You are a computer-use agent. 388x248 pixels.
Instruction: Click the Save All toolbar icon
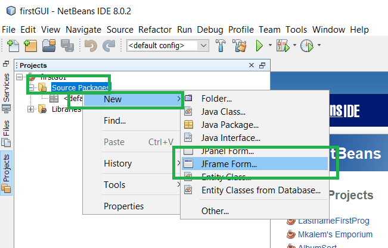click(x=67, y=46)
